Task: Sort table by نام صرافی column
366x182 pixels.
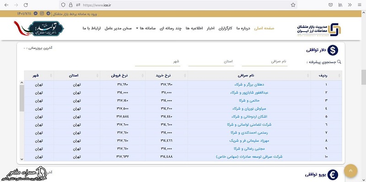Action: (249, 75)
